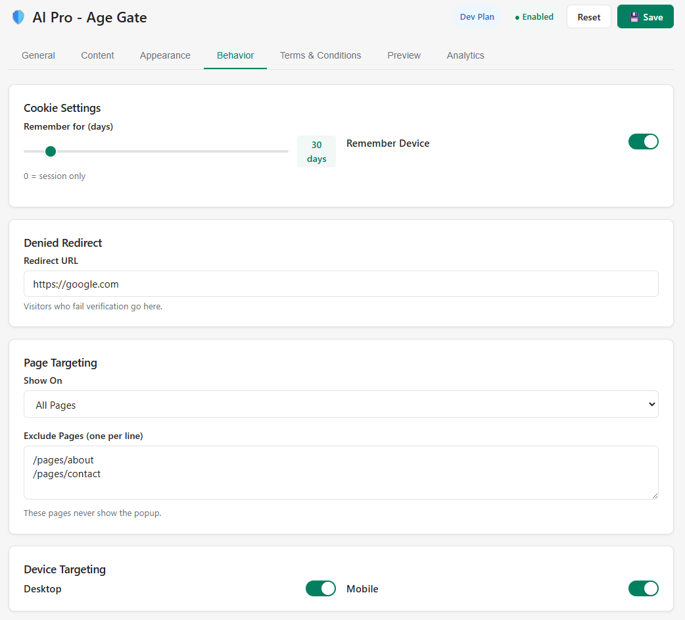Save the age gate settings
This screenshot has width=685, height=620.
pos(645,16)
